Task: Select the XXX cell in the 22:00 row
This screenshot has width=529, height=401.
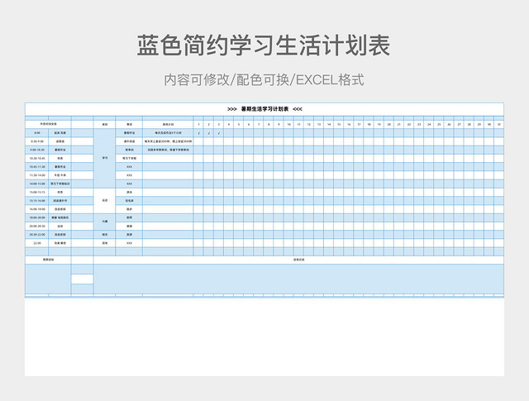Action: (x=129, y=243)
